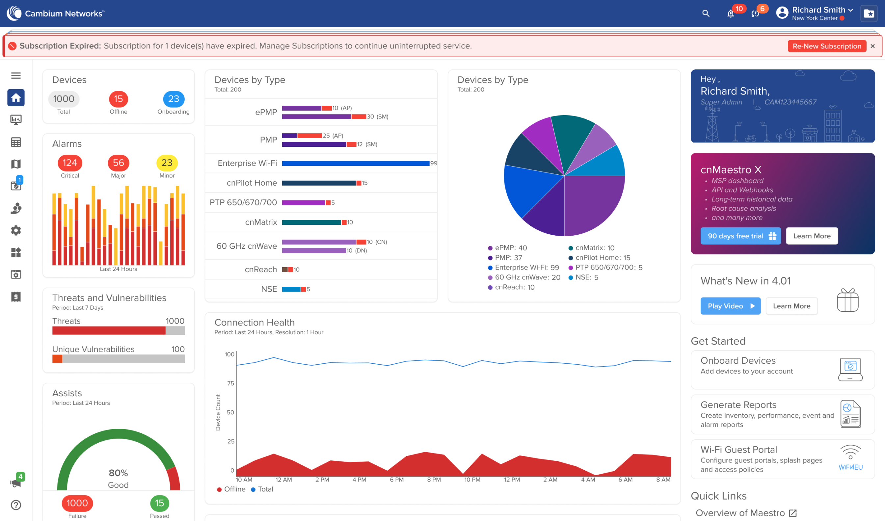Toggle Enterprise Wi-Fi: 99 pie legend item

click(523, 268)
